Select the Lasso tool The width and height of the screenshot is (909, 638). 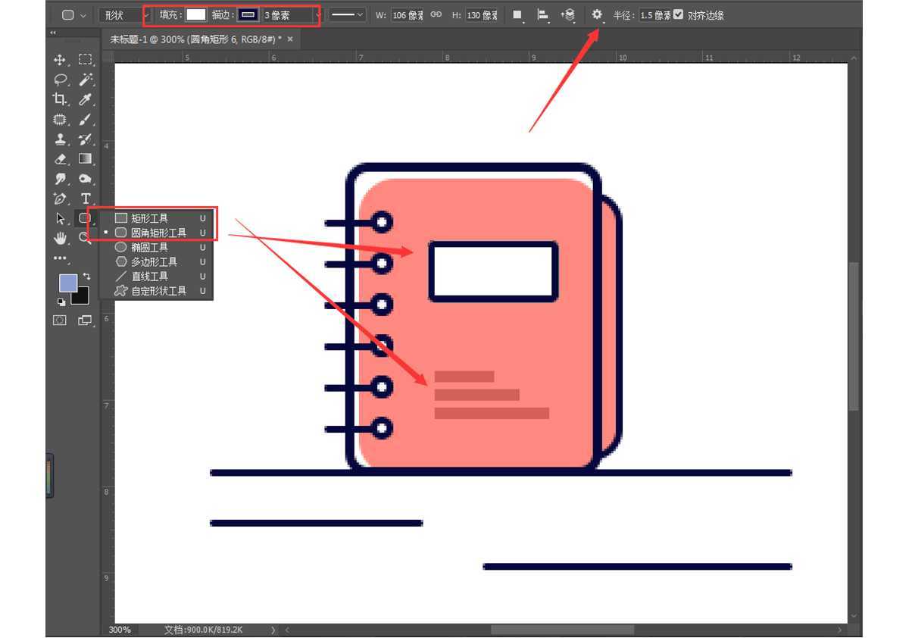(60, 80)
